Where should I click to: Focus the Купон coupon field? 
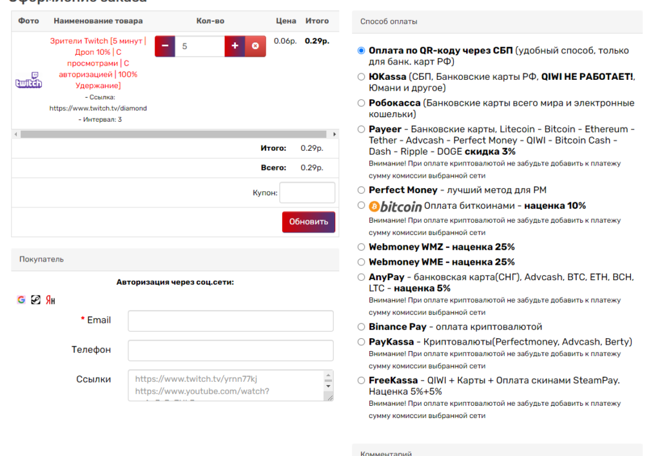click(307, 193)
